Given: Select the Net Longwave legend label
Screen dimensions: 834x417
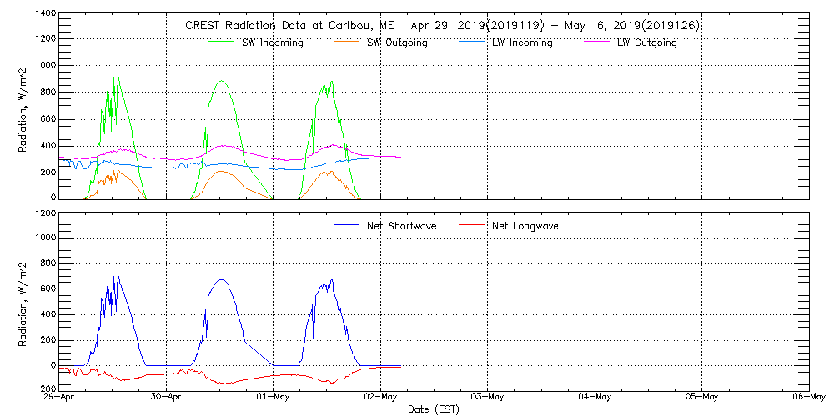Looking at the screenshot, I should click(x=525, y=226).
